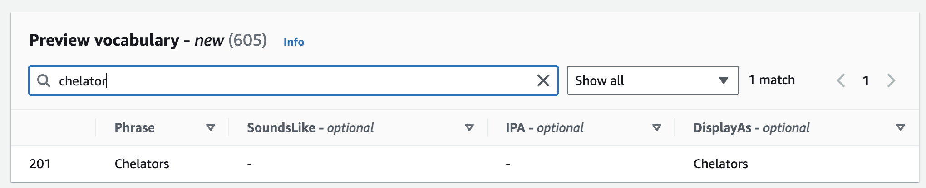This screenshot has width=926, height=188.
Task: Sort by the Phrase column arrow
Action: point(211,127)
